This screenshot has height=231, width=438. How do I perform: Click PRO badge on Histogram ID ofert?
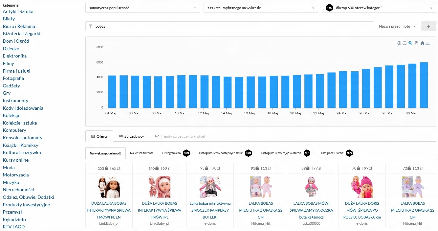pyautogui.click(x=349, y=153)
